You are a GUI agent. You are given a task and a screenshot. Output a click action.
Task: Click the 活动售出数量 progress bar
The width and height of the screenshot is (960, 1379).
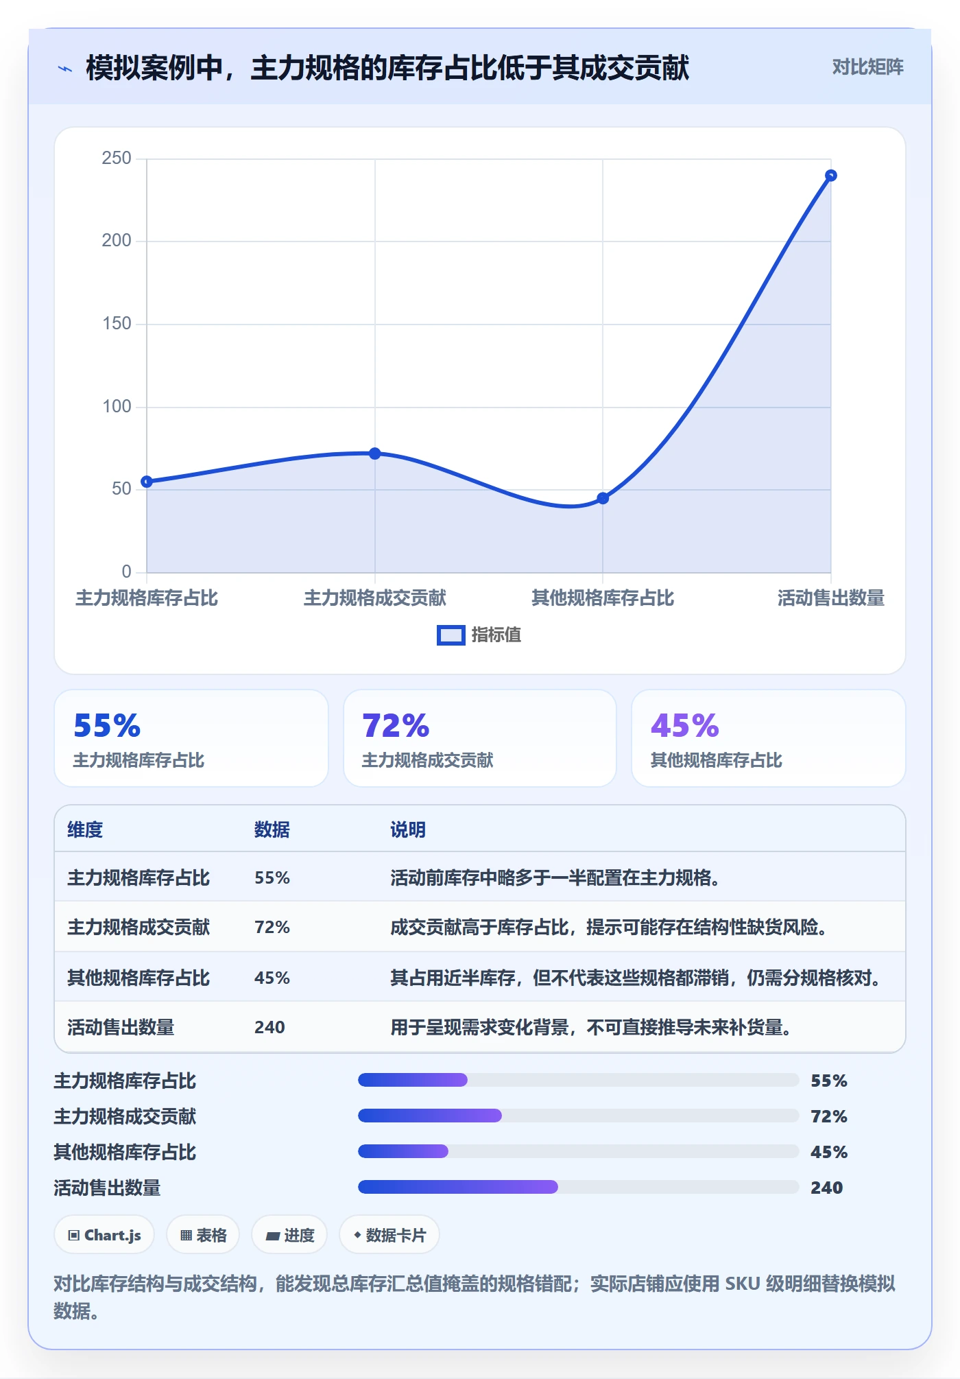[x=578, y=1187]
